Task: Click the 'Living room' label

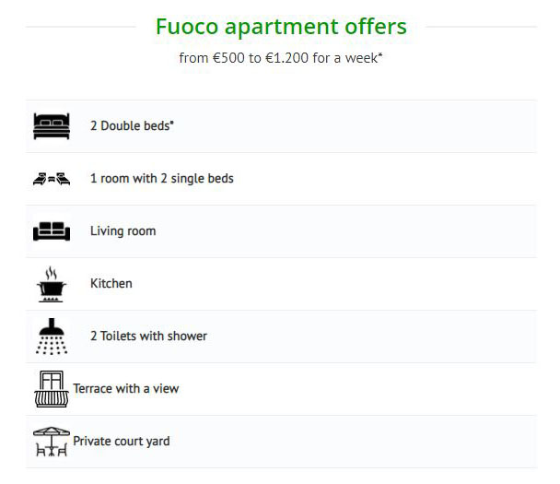Action: tap(122, 230)
